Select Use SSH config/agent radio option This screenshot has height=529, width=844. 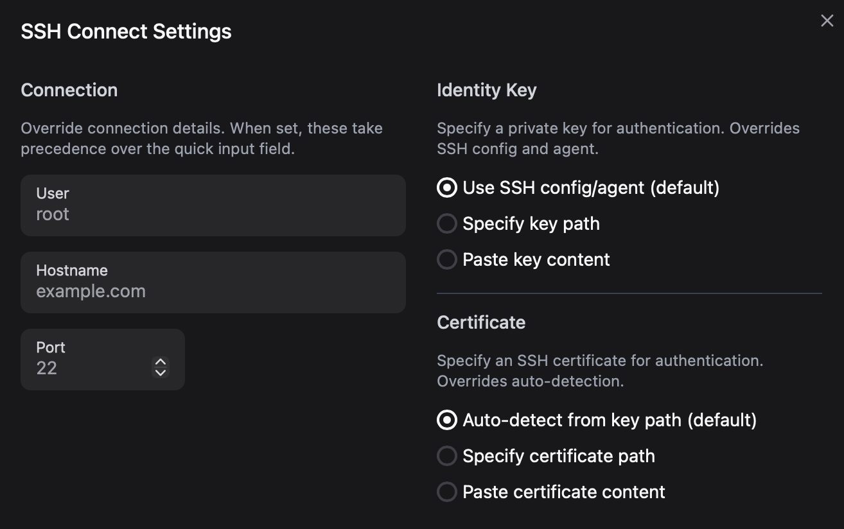point(446,187)
